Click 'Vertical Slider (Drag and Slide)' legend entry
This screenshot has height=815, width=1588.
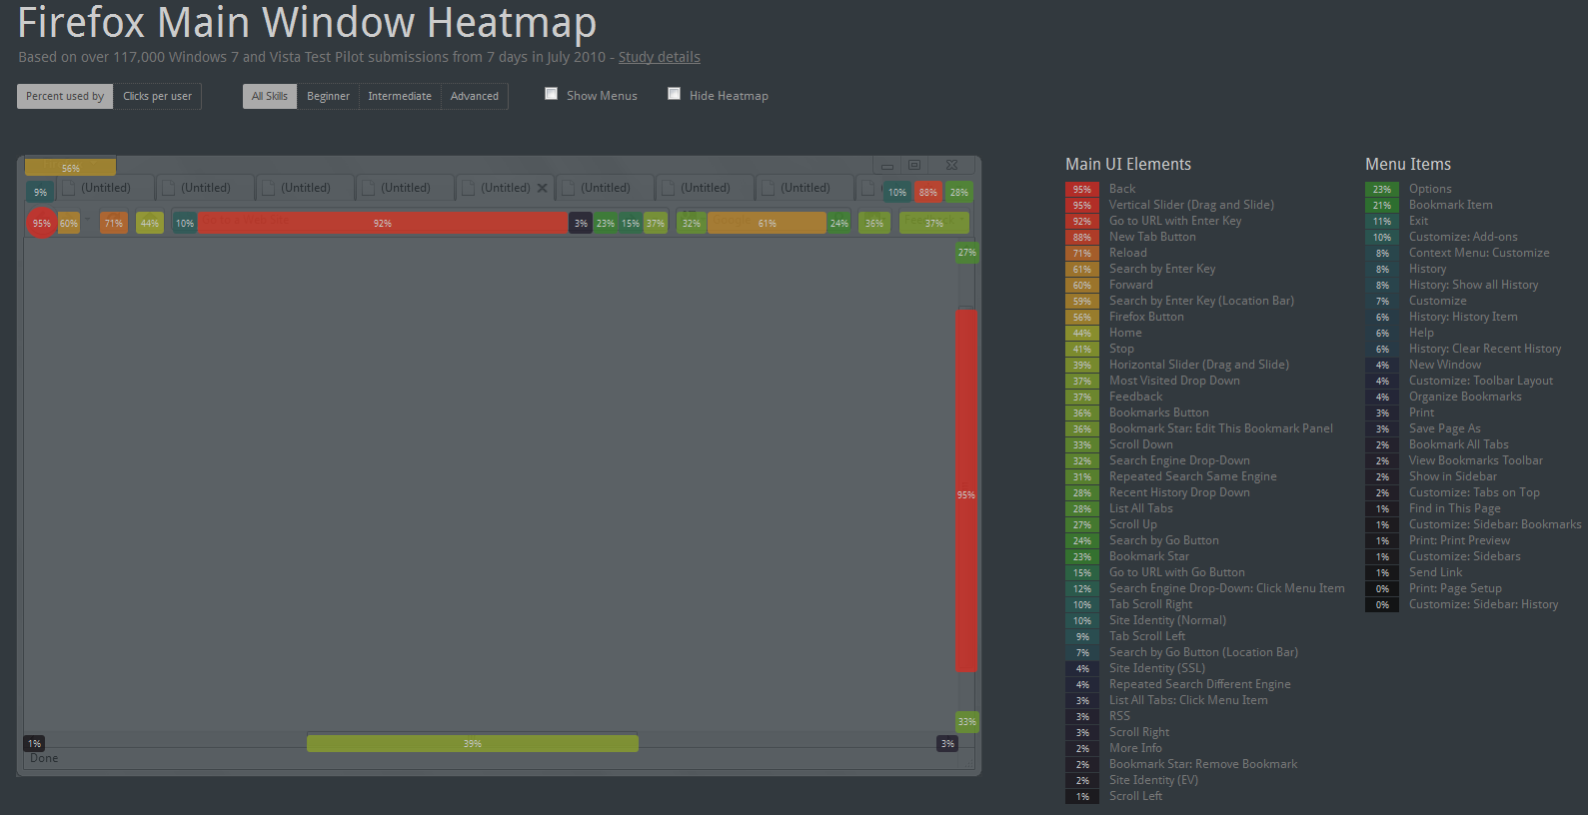pyautogui.click(x=1191, y=205)
